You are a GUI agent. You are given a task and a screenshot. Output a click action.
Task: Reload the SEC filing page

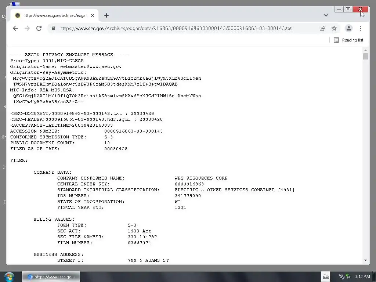(x=39, y=28)
